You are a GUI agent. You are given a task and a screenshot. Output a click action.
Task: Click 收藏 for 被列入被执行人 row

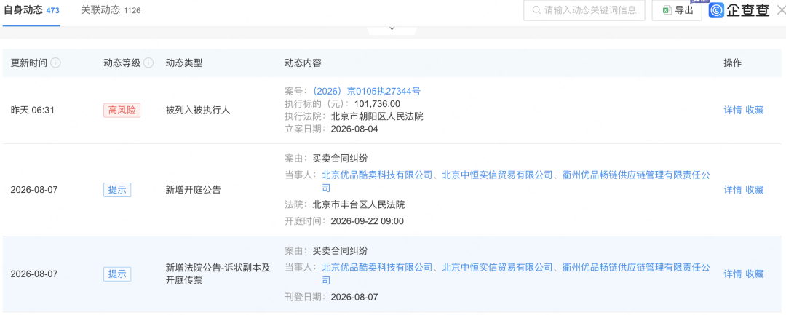point(755,110)
